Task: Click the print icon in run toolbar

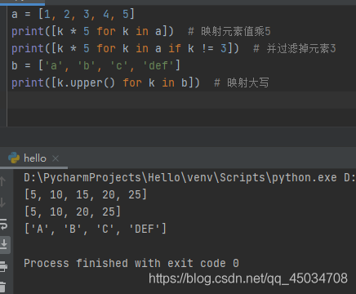Action: tap(3, 266)
